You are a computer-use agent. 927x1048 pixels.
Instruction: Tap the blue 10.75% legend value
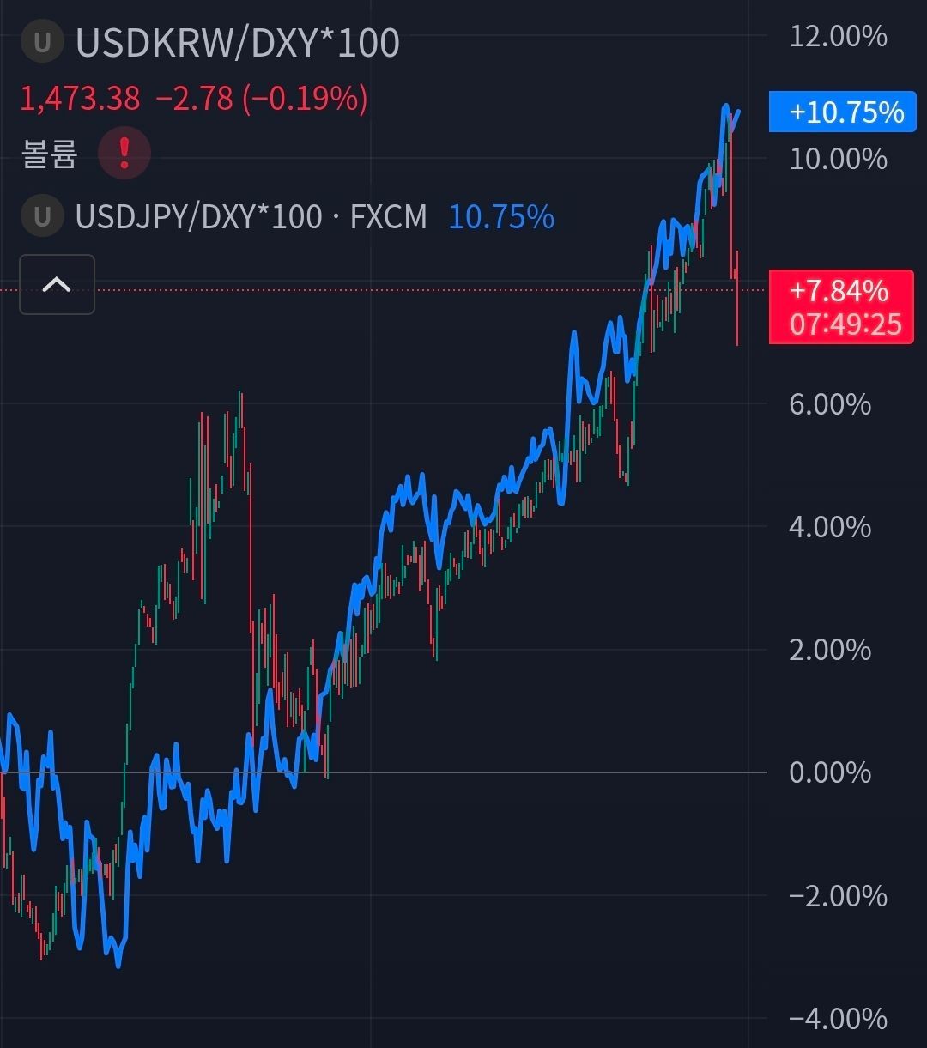pos(501,216)
